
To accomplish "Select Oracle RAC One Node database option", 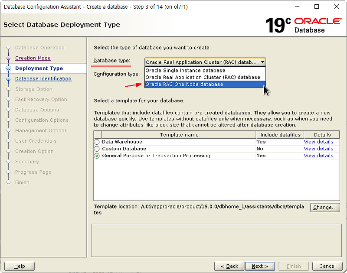I will coord(187,84).
